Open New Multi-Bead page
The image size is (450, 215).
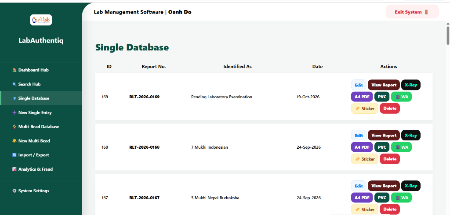click(41, 141)
